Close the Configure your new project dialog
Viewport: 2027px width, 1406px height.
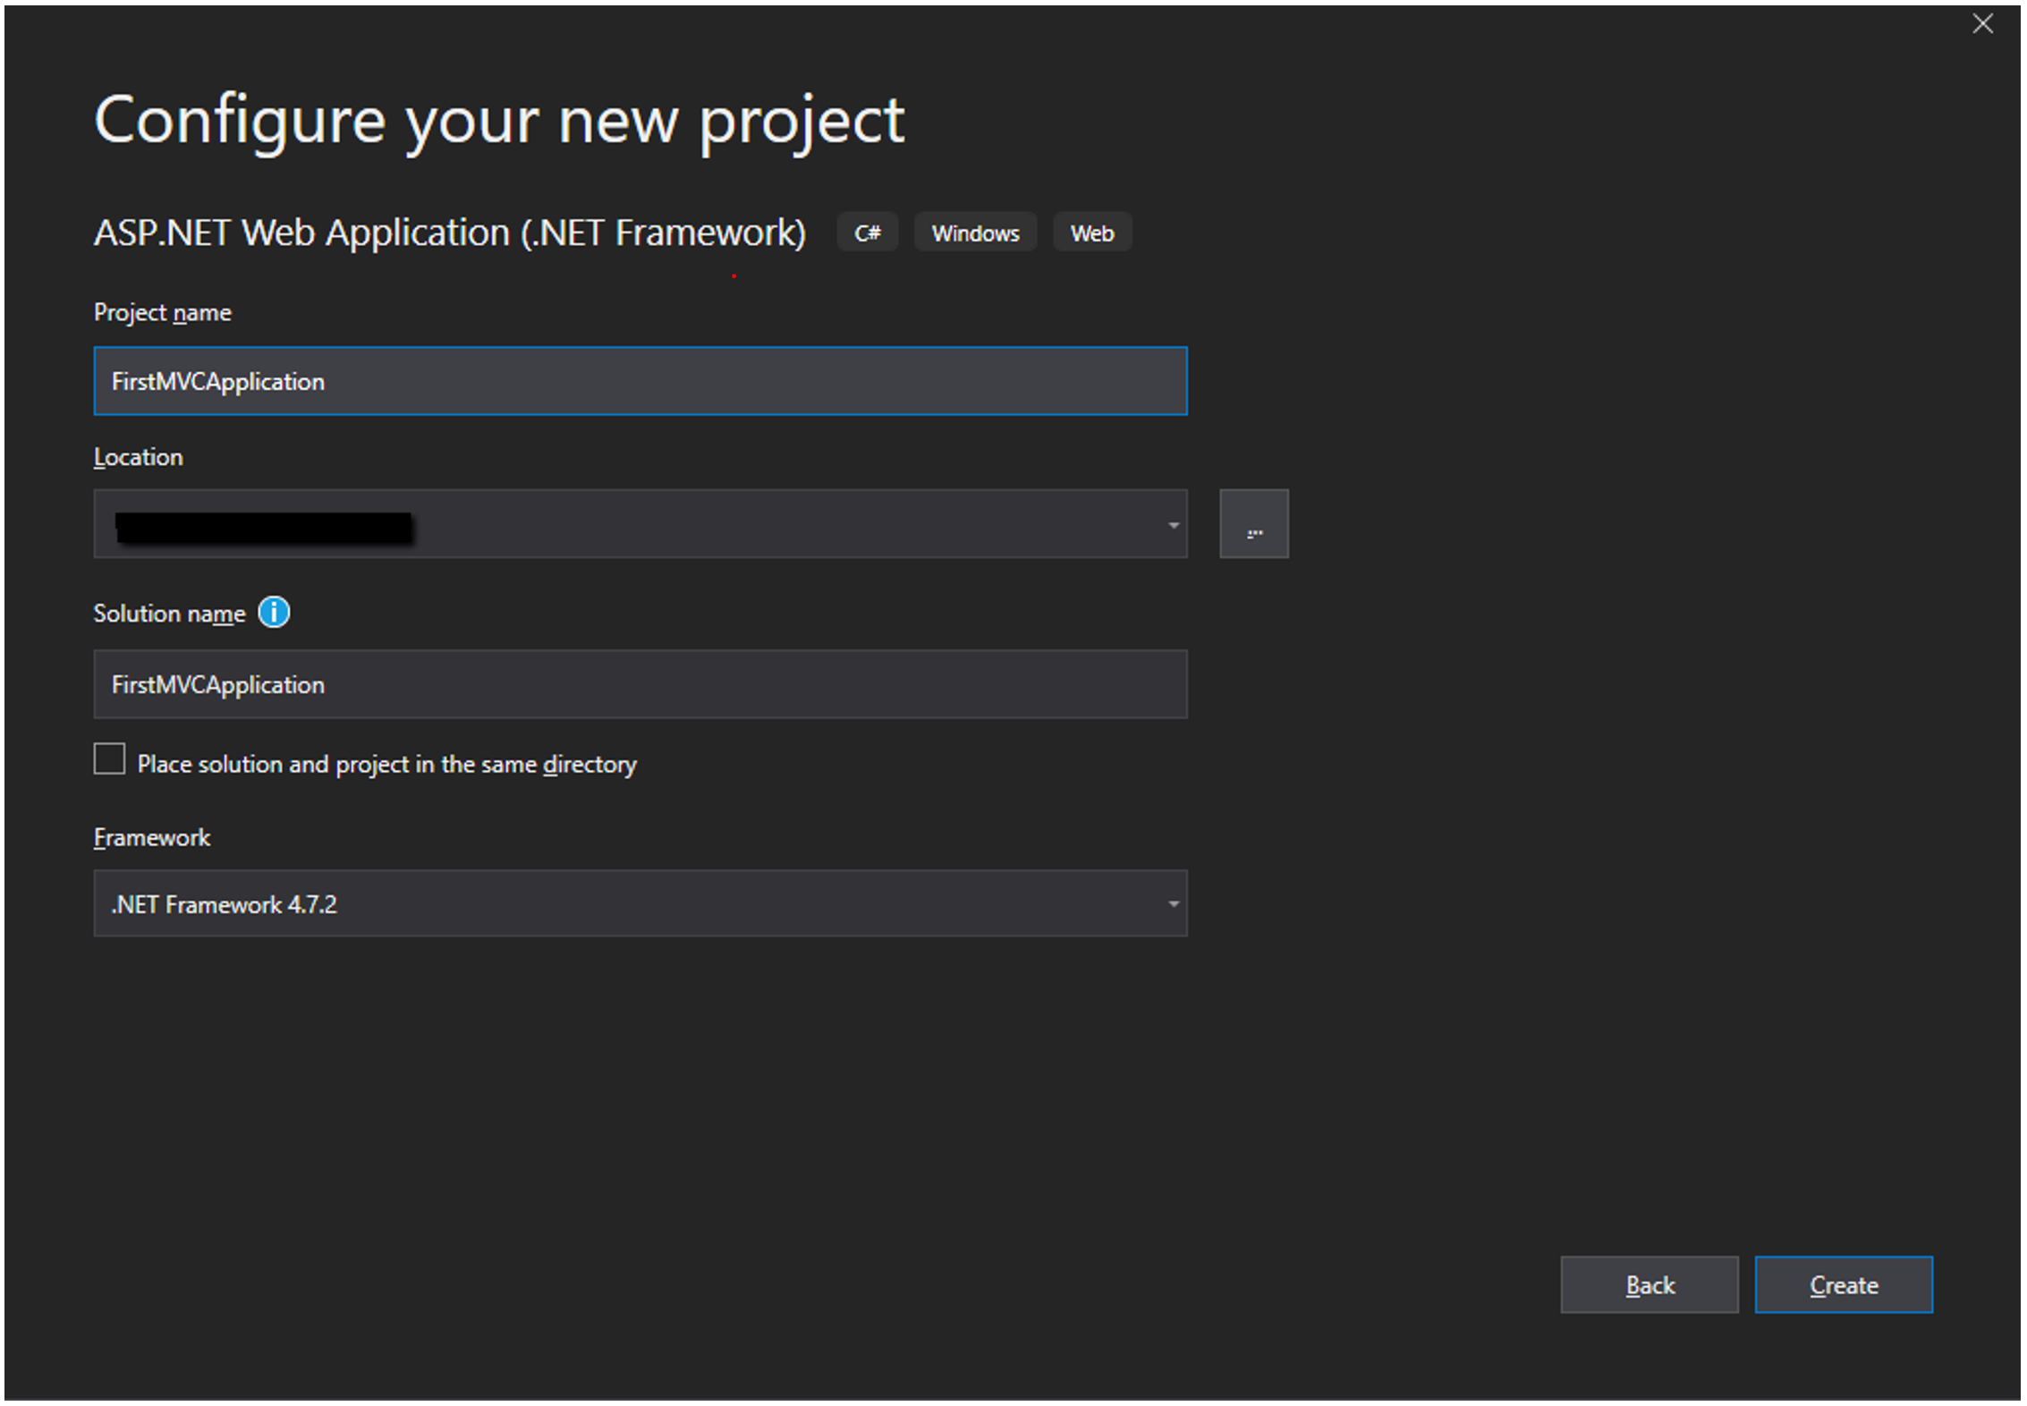[x=1982, y=24]
